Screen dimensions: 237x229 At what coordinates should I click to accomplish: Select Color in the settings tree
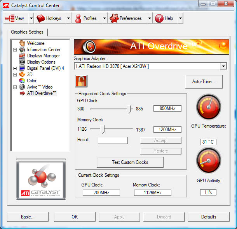click(x=32, y=81)
